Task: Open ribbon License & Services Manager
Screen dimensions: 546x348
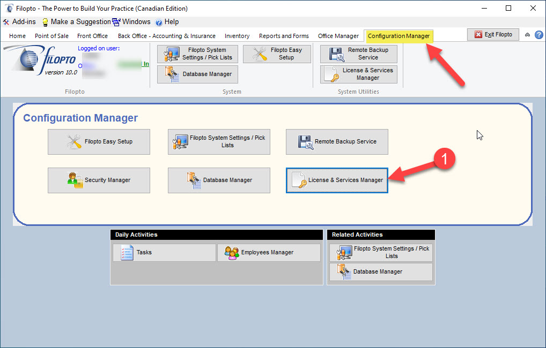Action: (x=359, y=74)
